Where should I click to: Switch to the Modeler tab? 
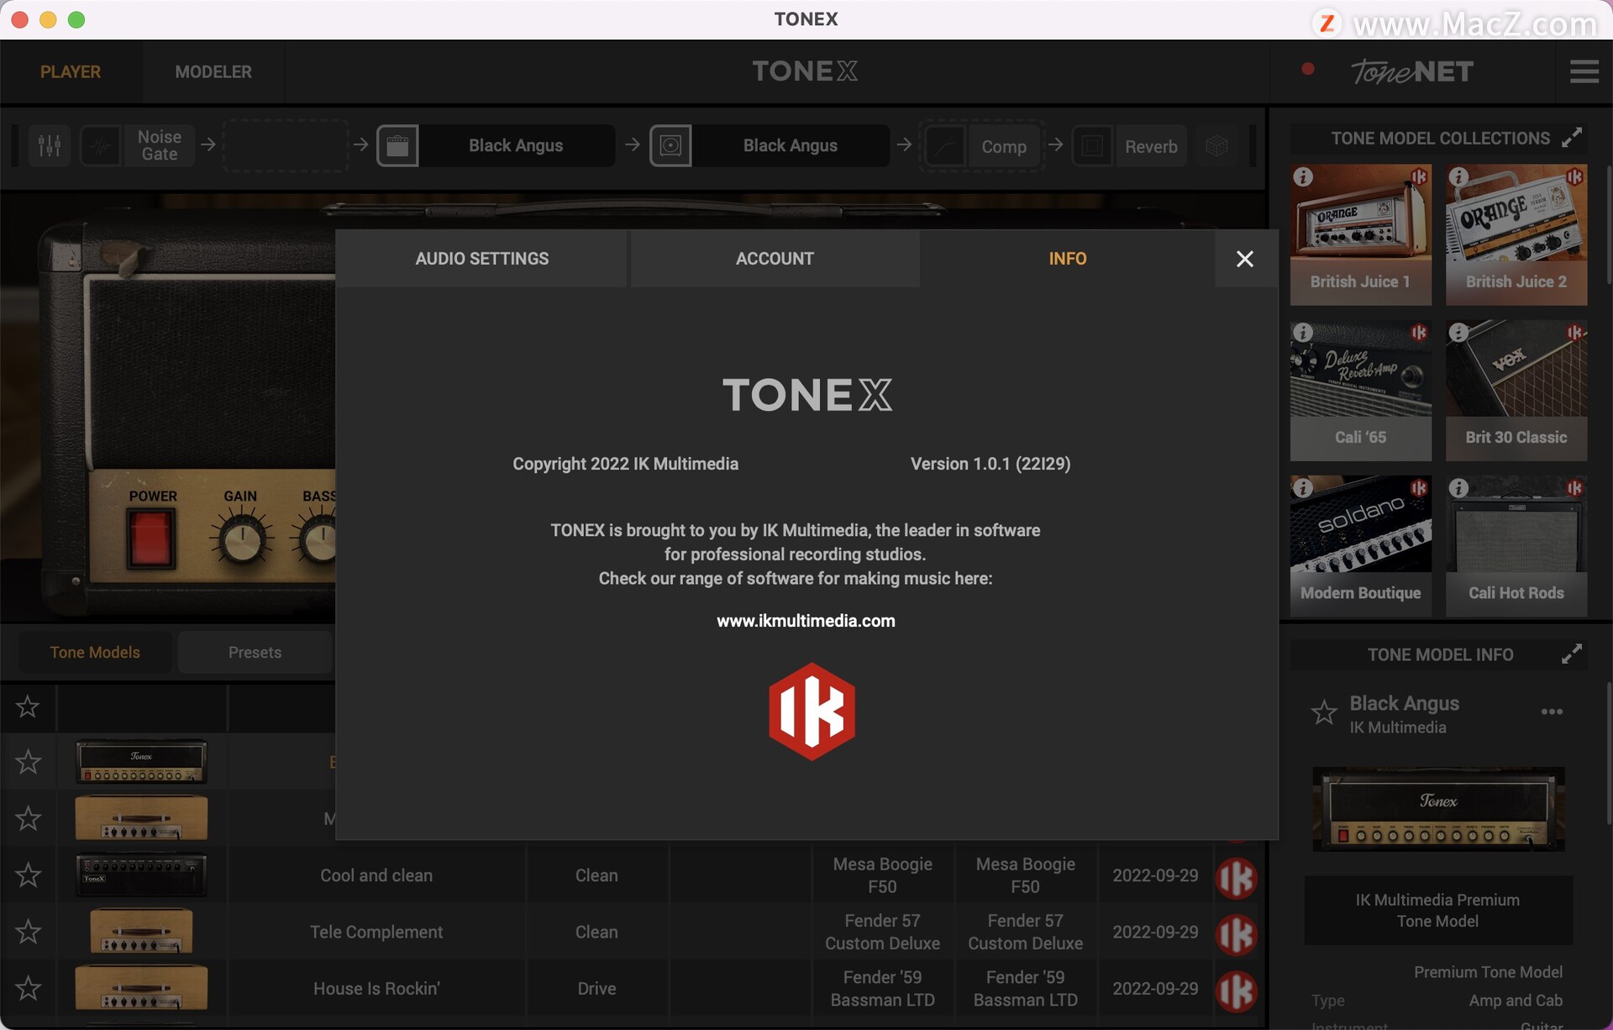[213, 72]
